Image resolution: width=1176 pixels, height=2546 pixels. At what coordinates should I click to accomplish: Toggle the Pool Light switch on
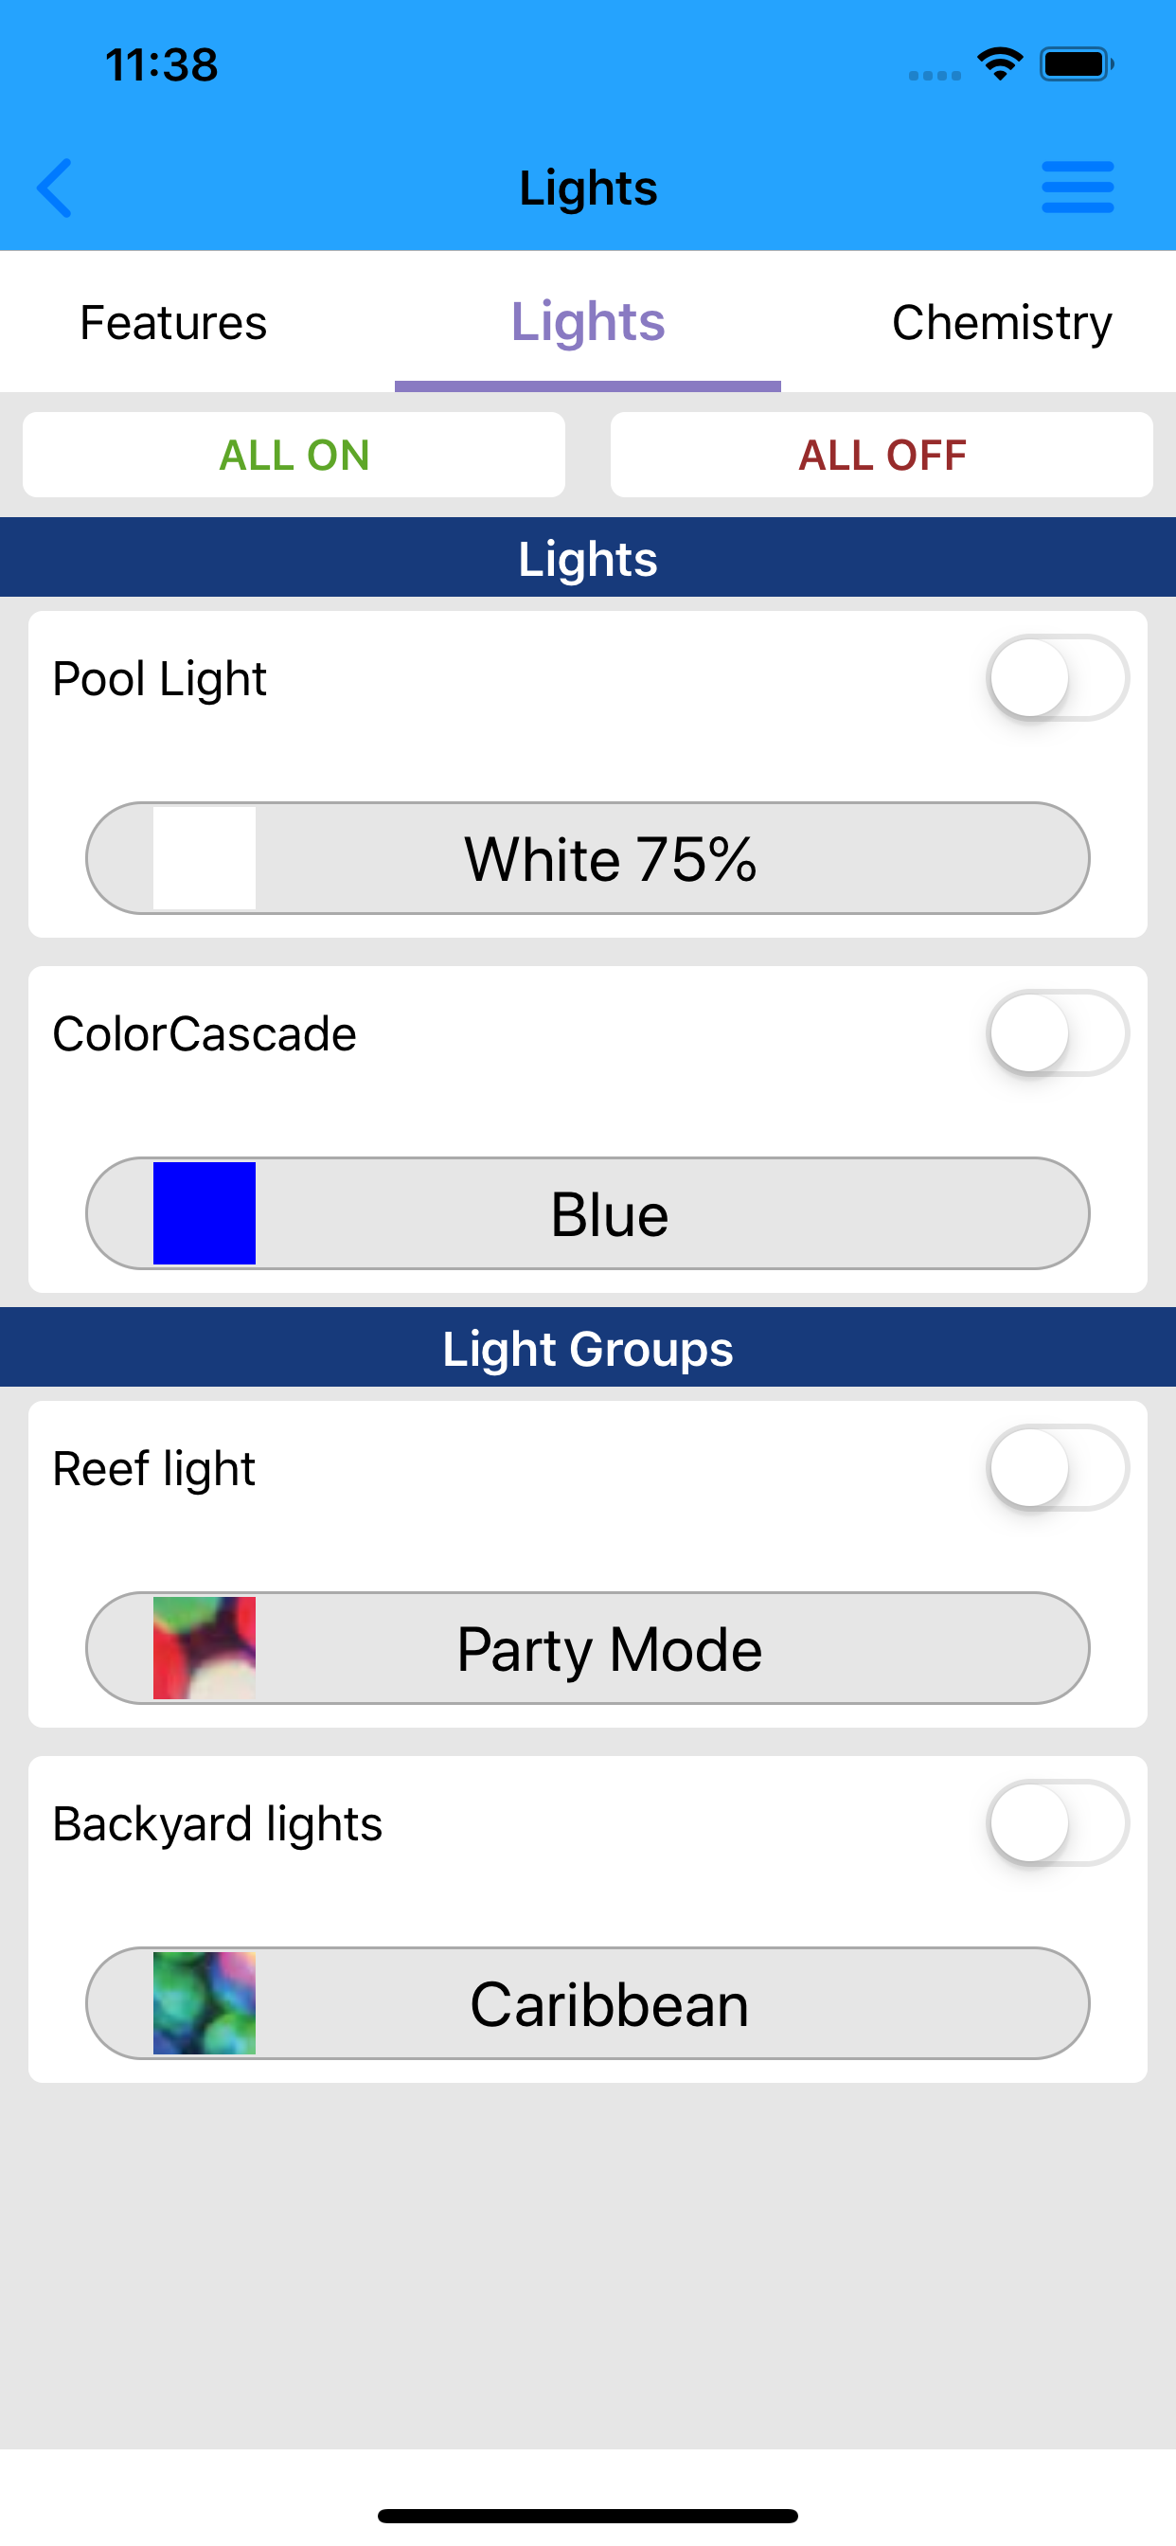tap(1060, 677)
